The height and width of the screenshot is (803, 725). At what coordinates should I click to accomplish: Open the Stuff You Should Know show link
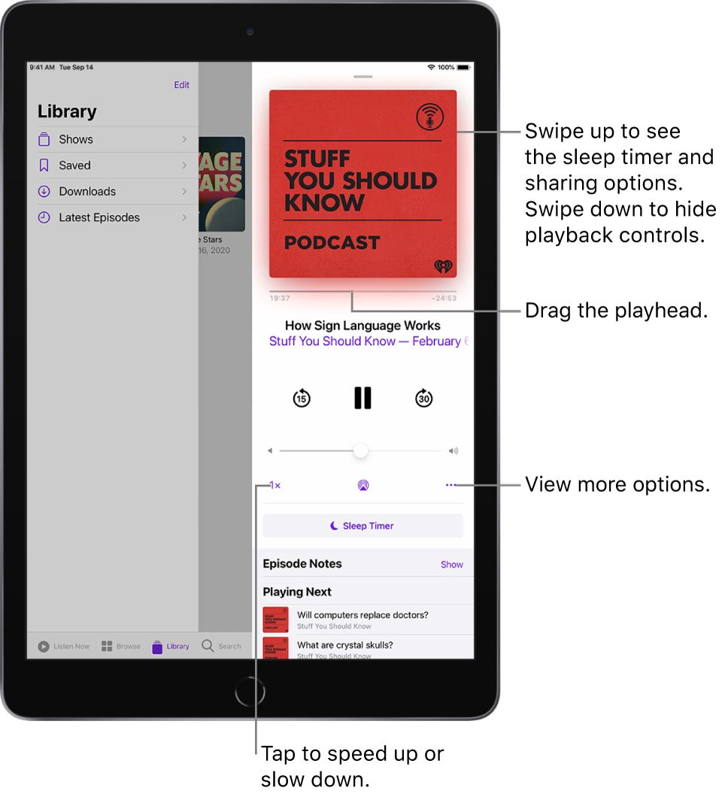pyautogui.click(x=369, y=341)
